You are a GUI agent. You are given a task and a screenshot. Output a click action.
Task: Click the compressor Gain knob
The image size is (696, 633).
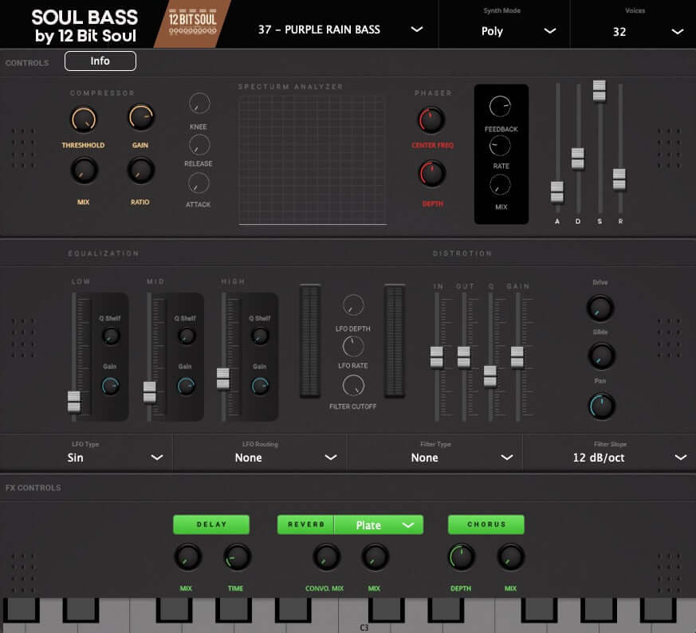coord(141,118)
